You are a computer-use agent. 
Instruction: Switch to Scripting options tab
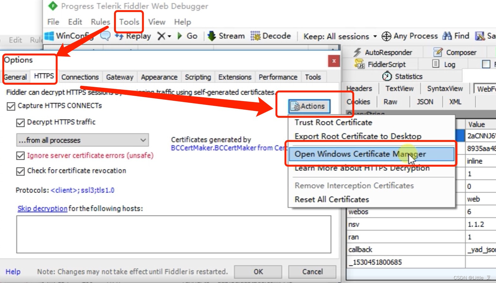tap(198, 77)
